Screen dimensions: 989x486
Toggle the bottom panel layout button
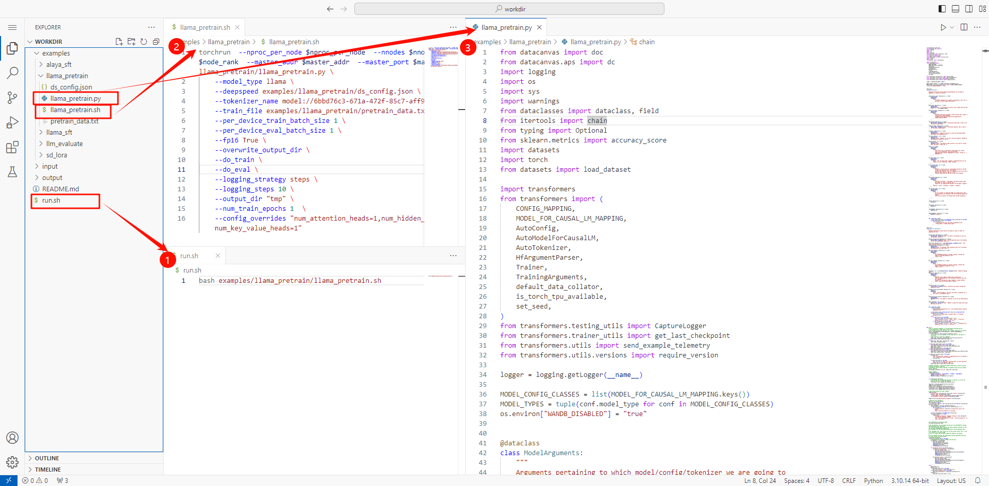click(x=956, y=9)
